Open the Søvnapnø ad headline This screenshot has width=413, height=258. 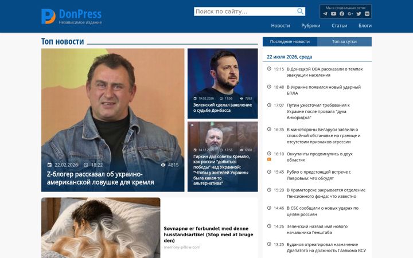[208, 234]
